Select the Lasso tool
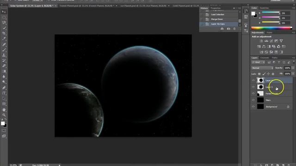Viewport: 296px width, 166px height. coord(4,23)
